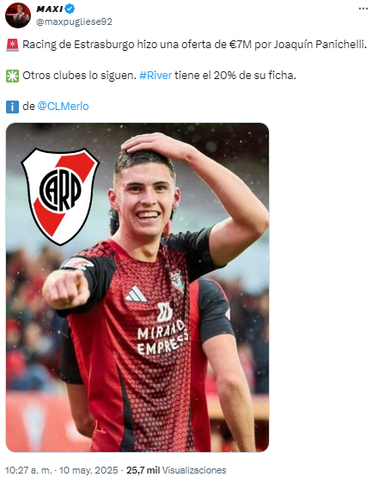Viewport: 372px width, 483px height.
Task: Click the MAXI display name
Action: (50, 9)
